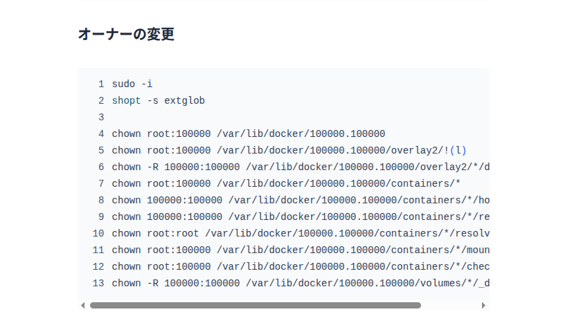Click the scrollbar left arrow
The width and height of the screenshot is (572, 323).
click(x=83, y=305)
